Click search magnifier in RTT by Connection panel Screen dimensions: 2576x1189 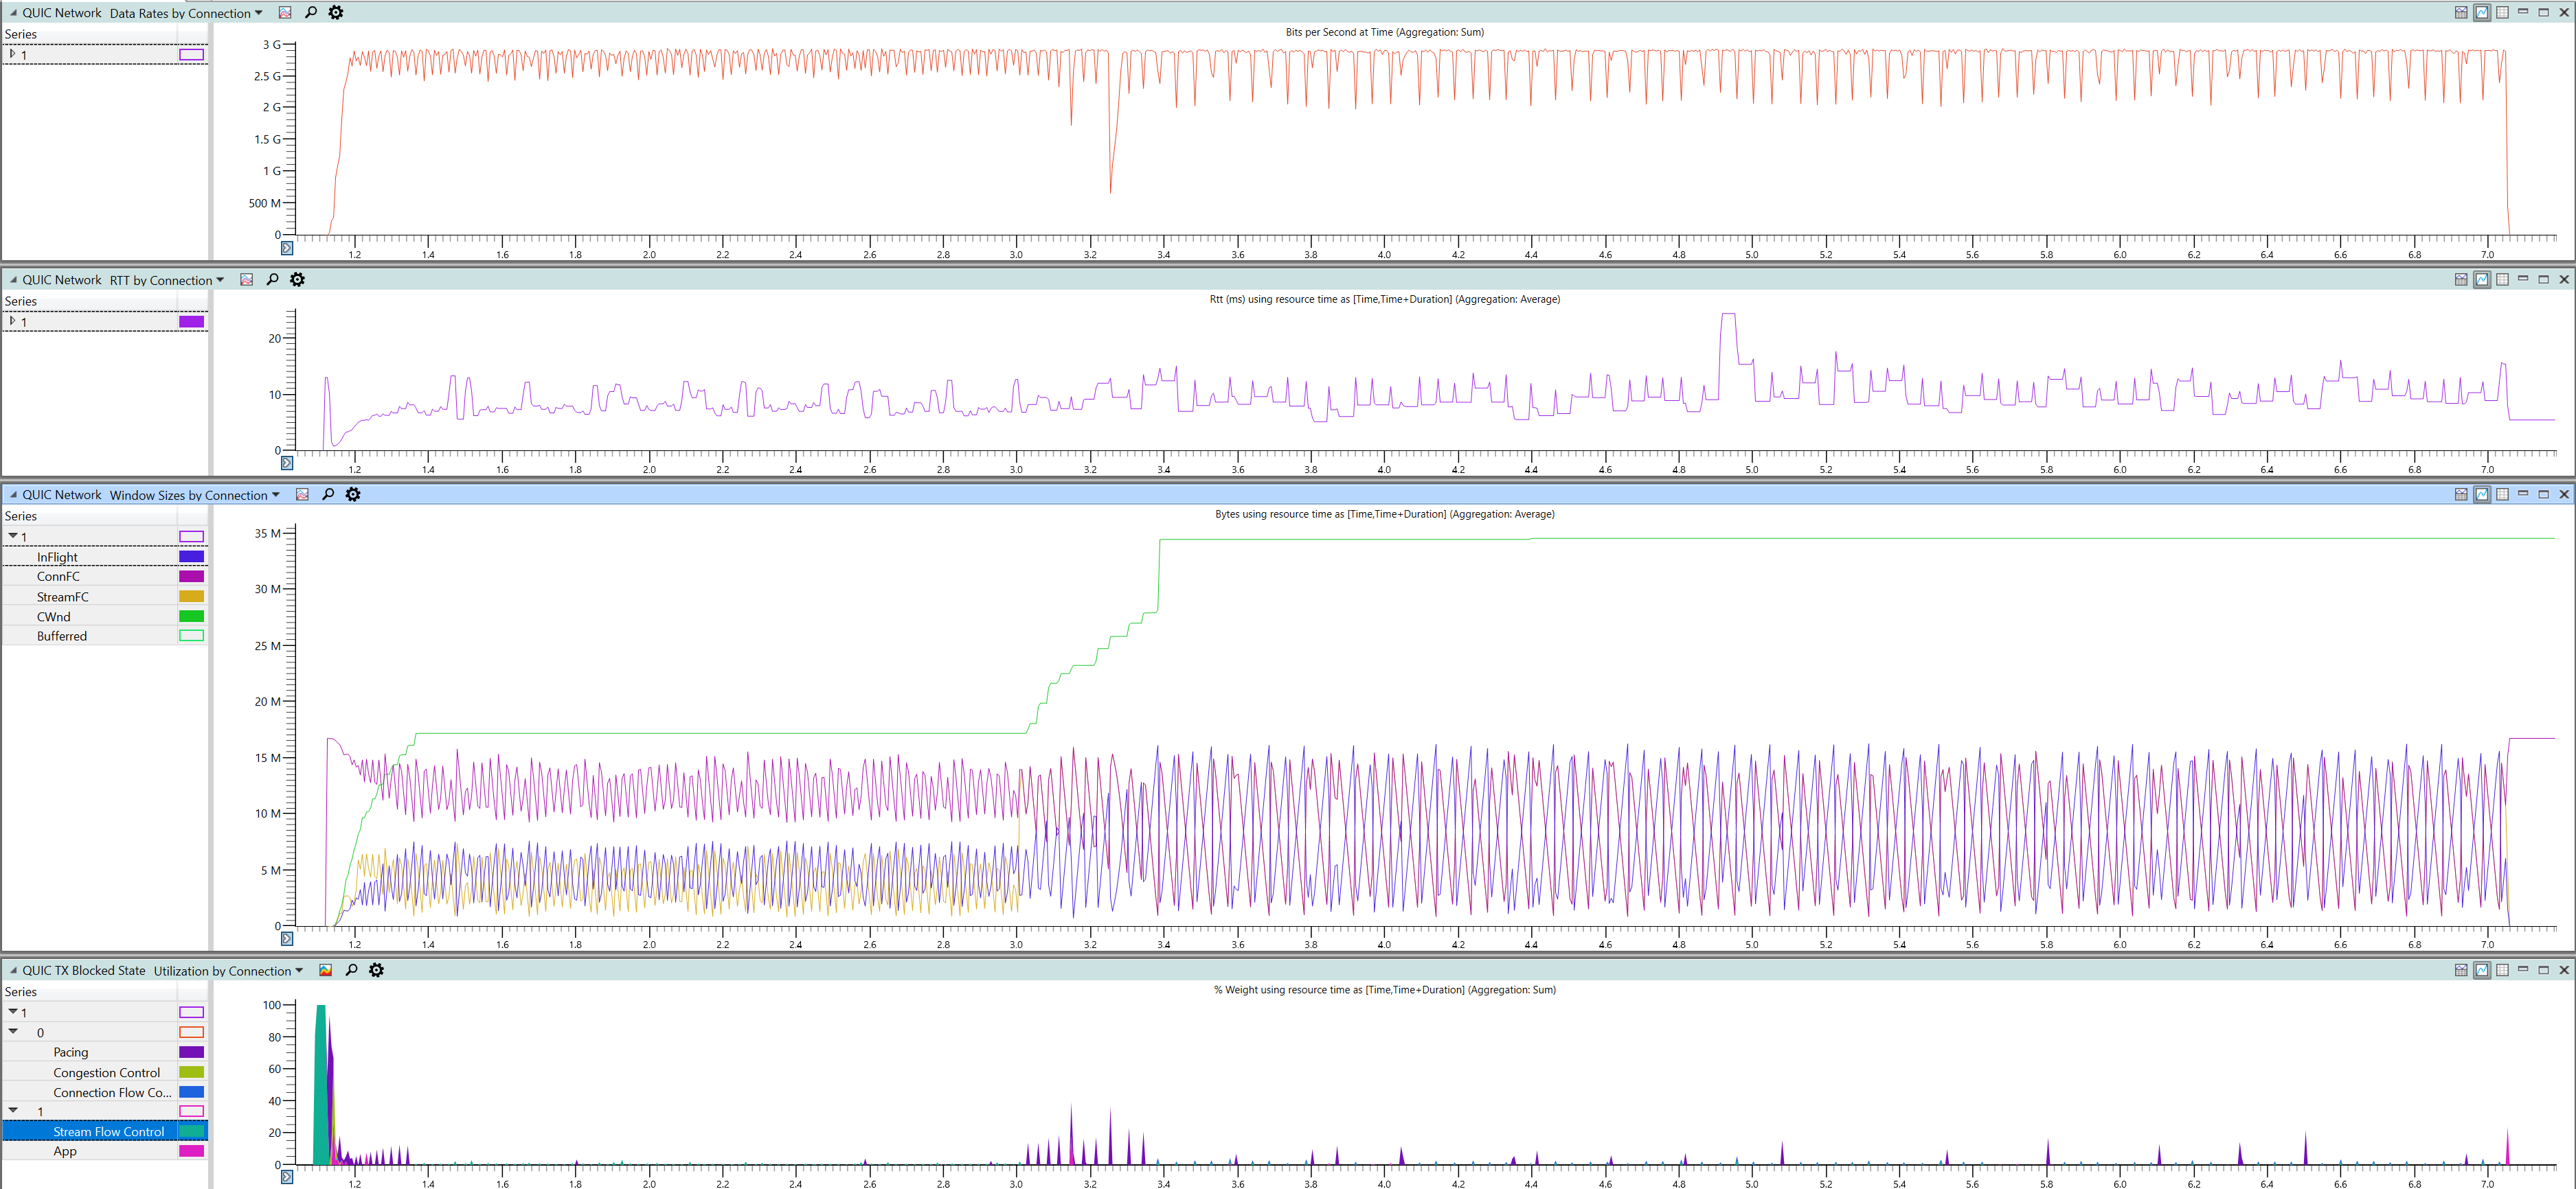point(272,280)
